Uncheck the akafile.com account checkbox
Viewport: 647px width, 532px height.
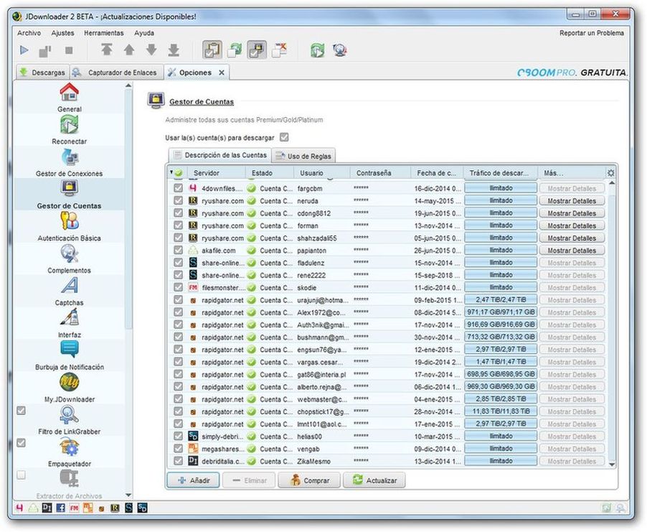tap(178, 251)
